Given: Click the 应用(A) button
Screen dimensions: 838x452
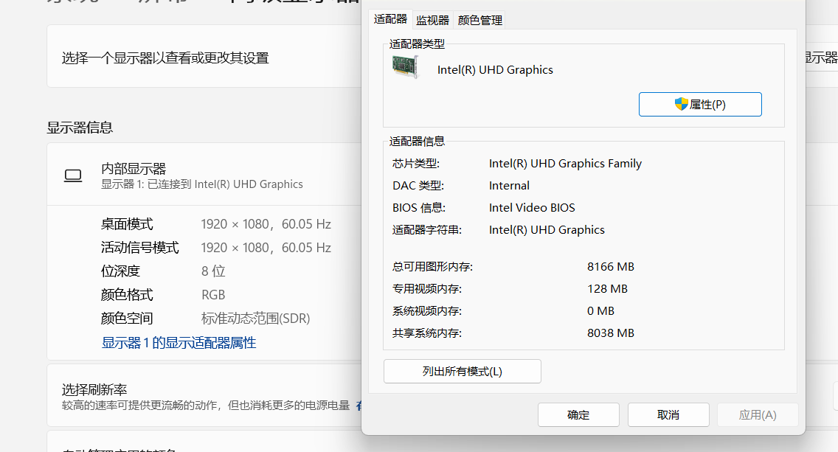Looking at the screenshot, I should 758,414.
